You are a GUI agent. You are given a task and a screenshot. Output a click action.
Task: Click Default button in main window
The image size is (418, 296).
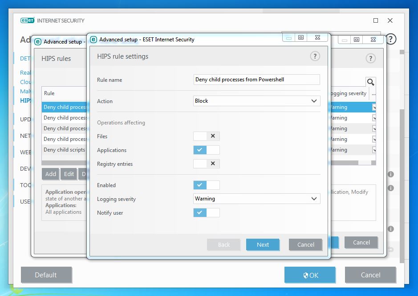[x=46, y=275]
